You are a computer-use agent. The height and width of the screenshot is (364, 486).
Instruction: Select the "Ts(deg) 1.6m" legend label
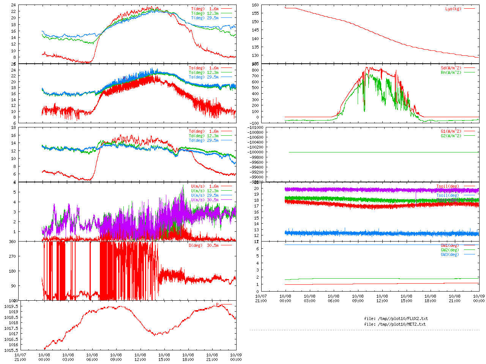click(x=204, y=68)
